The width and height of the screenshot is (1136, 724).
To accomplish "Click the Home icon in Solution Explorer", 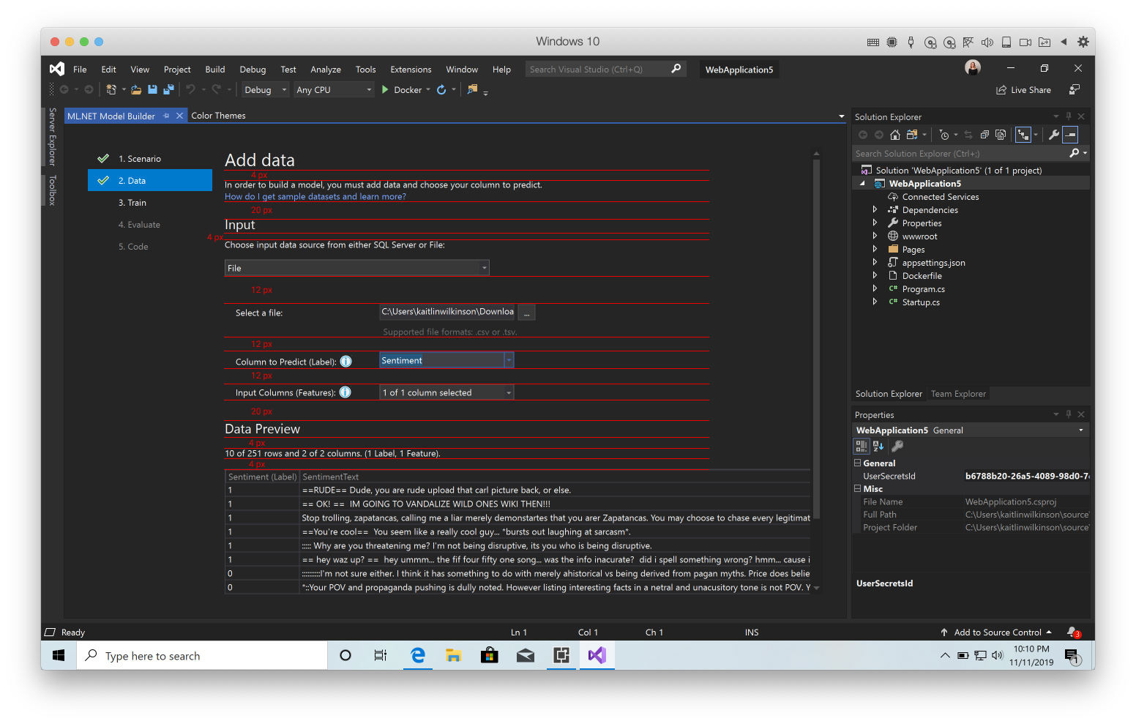I will (895, 134).
